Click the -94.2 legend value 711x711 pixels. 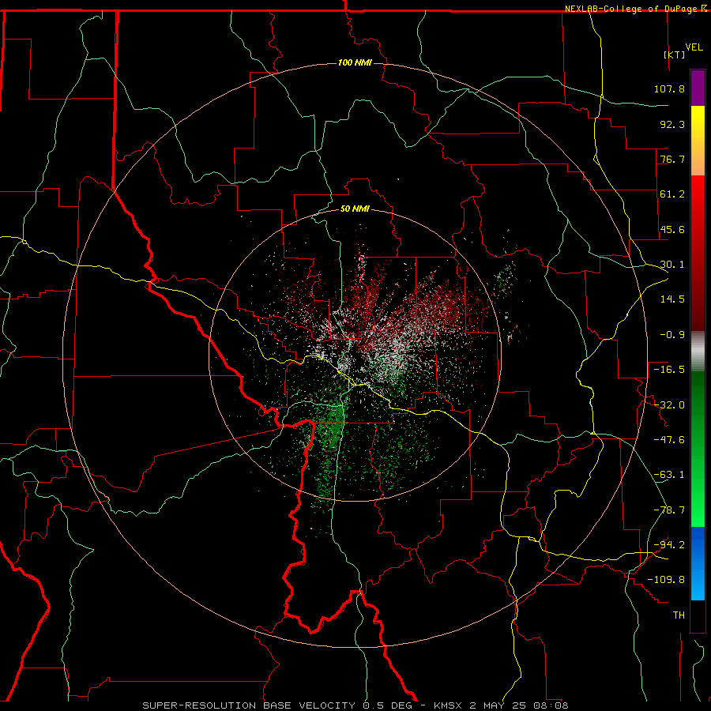coord(669,545)
